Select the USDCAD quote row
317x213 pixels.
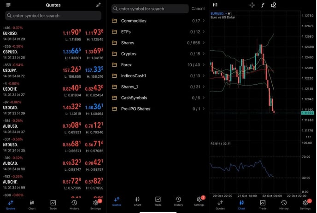point(53,108)
